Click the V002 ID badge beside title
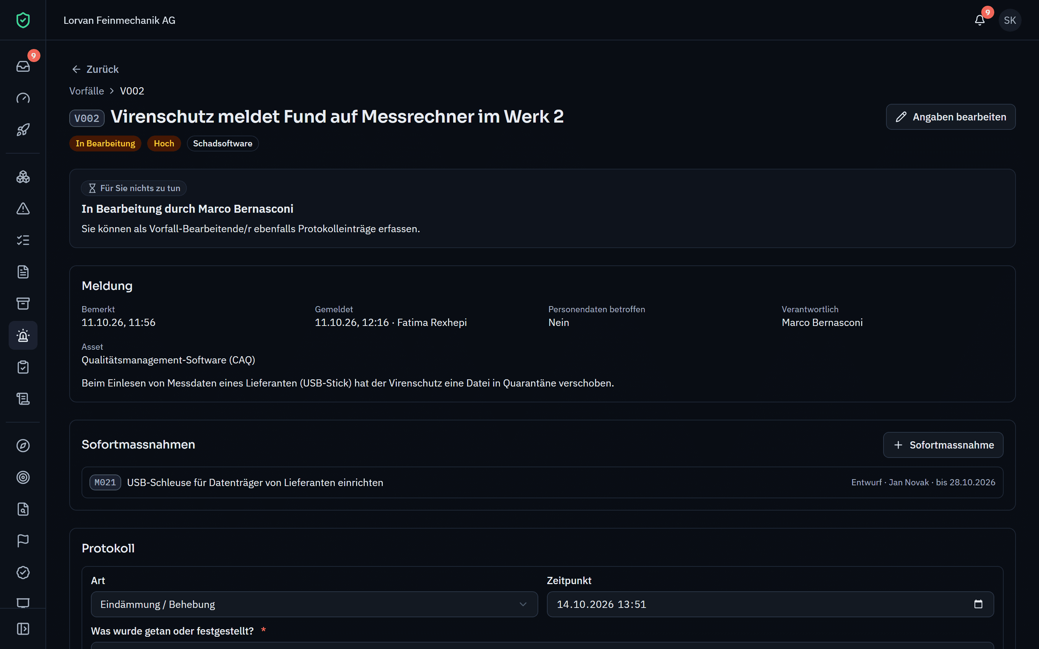Image resolution: width=1039 pixels, height=649 pixels. (87, 119)
